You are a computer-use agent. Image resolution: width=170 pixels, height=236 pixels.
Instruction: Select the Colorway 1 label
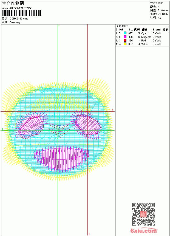pyautogui.click(x=16, y=23)
